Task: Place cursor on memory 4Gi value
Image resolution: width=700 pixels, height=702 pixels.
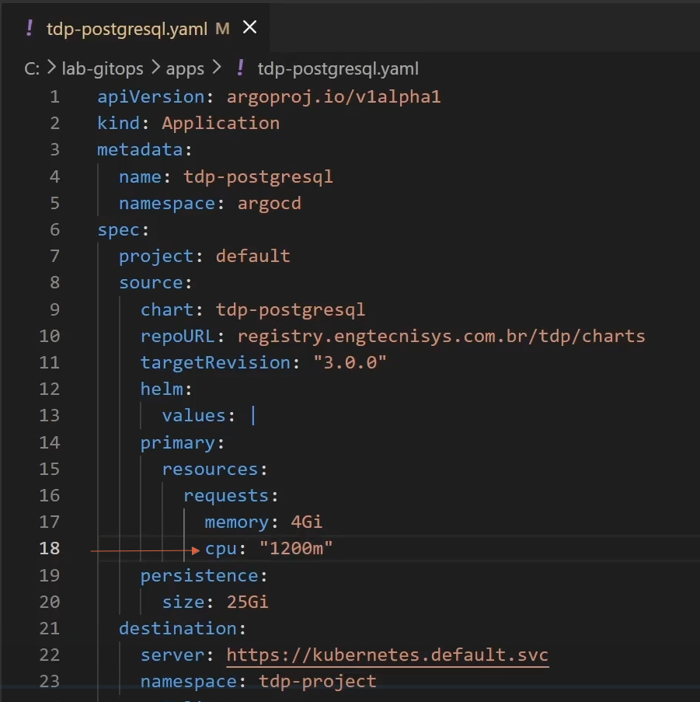Action: point(306,522)
